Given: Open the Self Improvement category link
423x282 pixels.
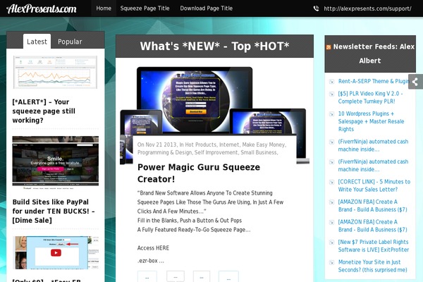Looking at the screenshot, I should click(216, 152).
